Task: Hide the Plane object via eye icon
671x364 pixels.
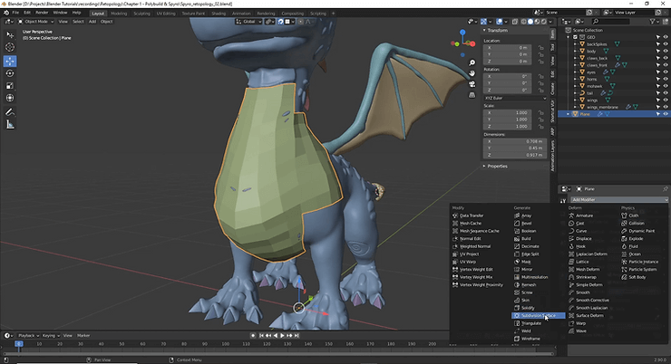Action: [x=666, y=114]
